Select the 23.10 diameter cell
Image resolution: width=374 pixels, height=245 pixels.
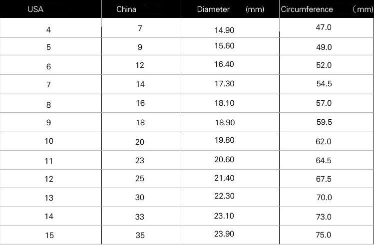pyautogui.click(x=224, y=215)
